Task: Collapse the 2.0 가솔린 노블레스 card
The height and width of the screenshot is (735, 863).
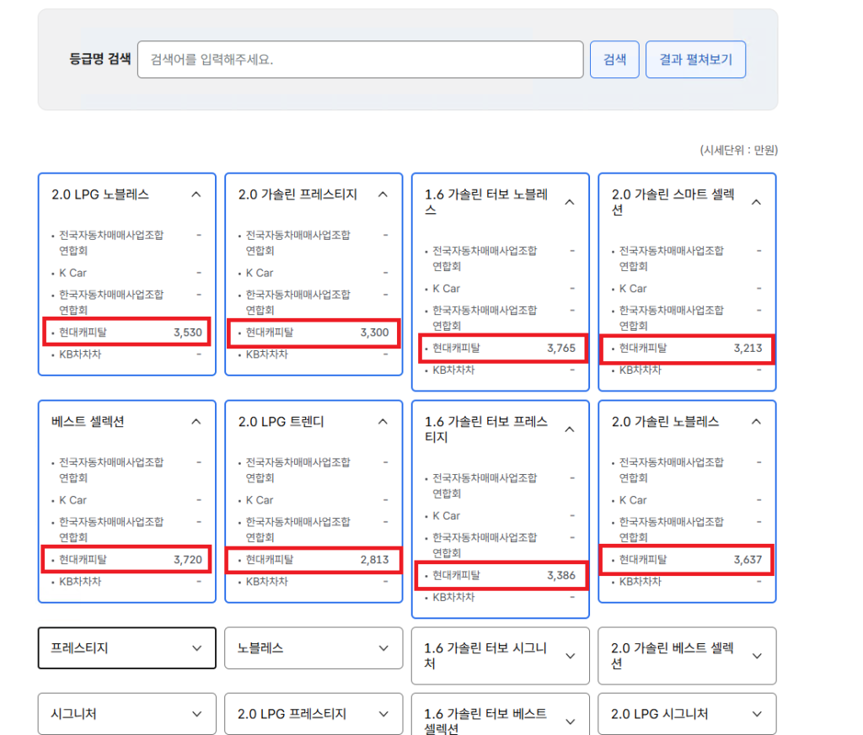Action: tap(757, 422)
